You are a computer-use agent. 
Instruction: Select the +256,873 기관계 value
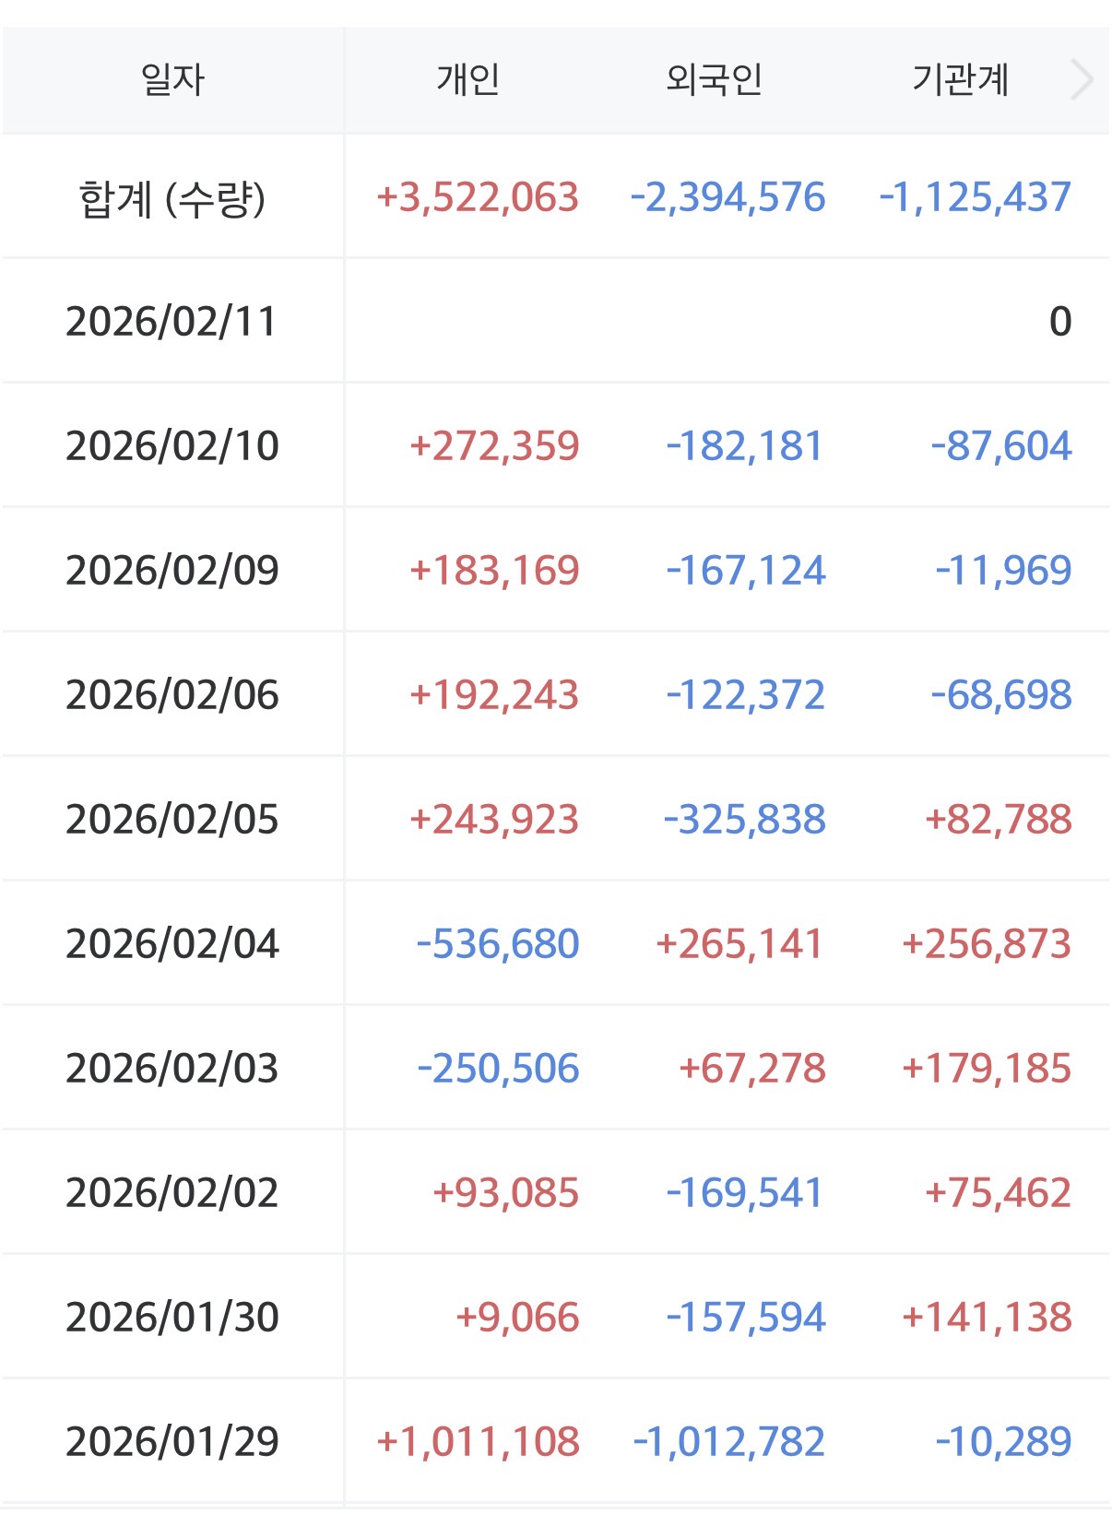click(987, 944)
